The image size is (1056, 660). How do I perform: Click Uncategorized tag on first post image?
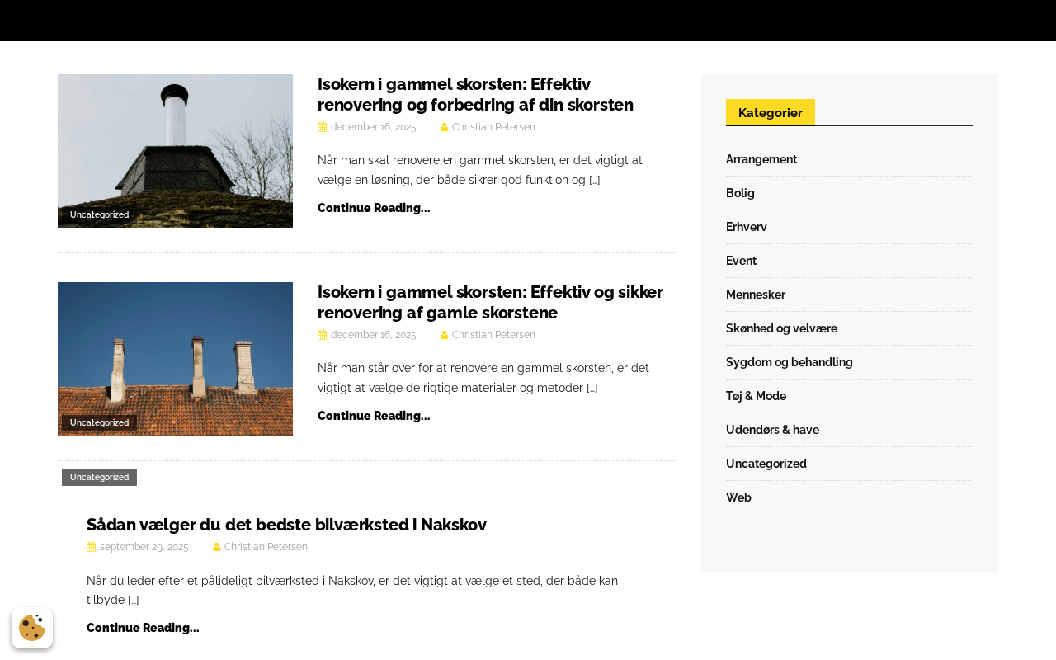tap(99, 215)
